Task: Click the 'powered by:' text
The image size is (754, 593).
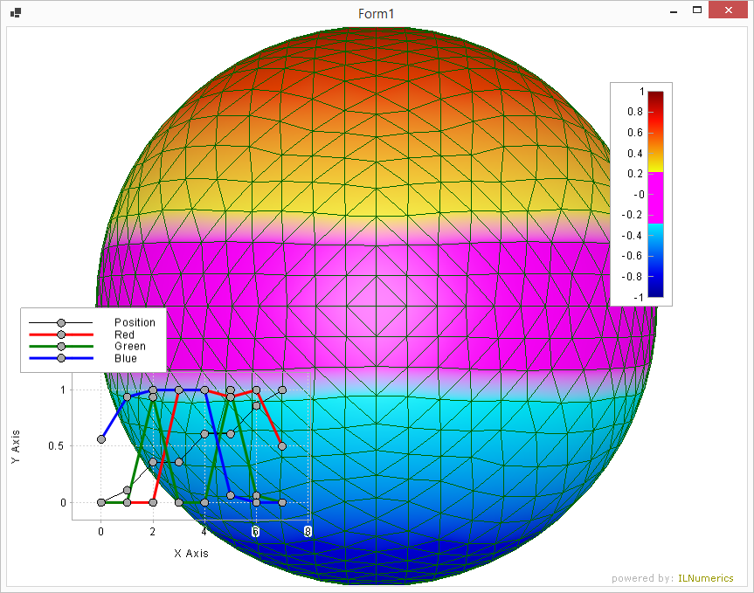Action: click(642, 578)
